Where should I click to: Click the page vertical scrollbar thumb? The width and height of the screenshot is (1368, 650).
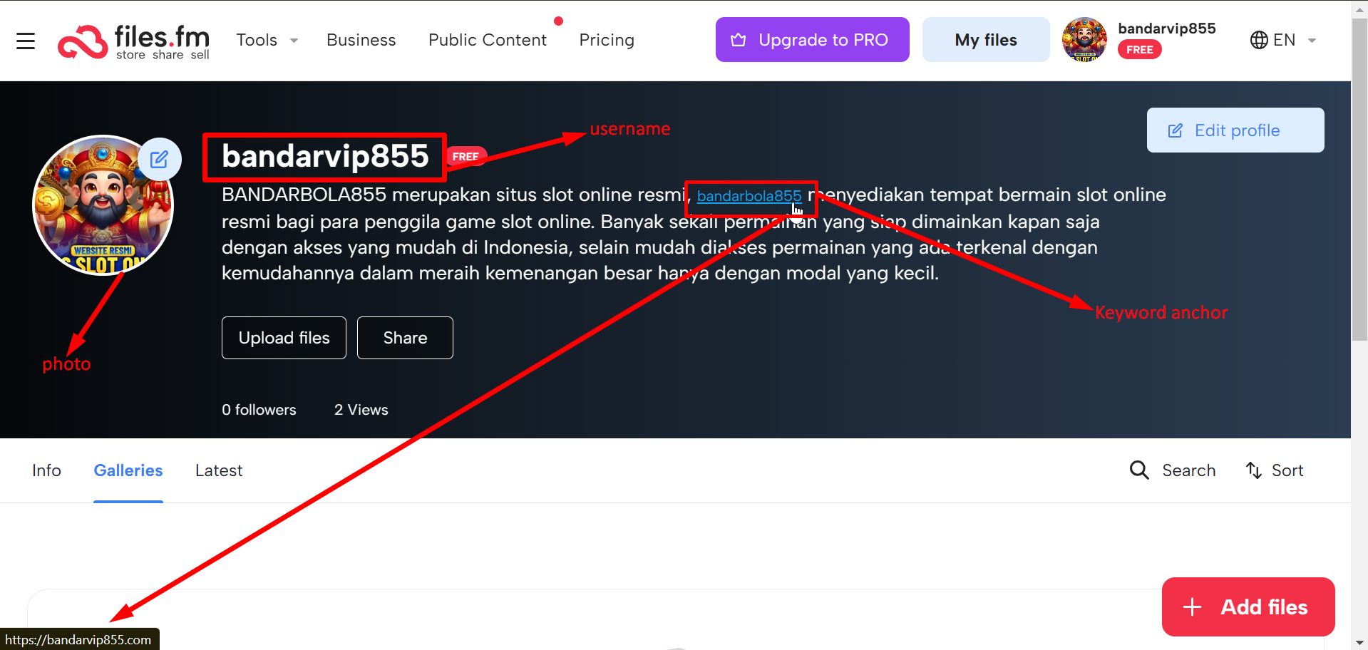pos(1359,179)
